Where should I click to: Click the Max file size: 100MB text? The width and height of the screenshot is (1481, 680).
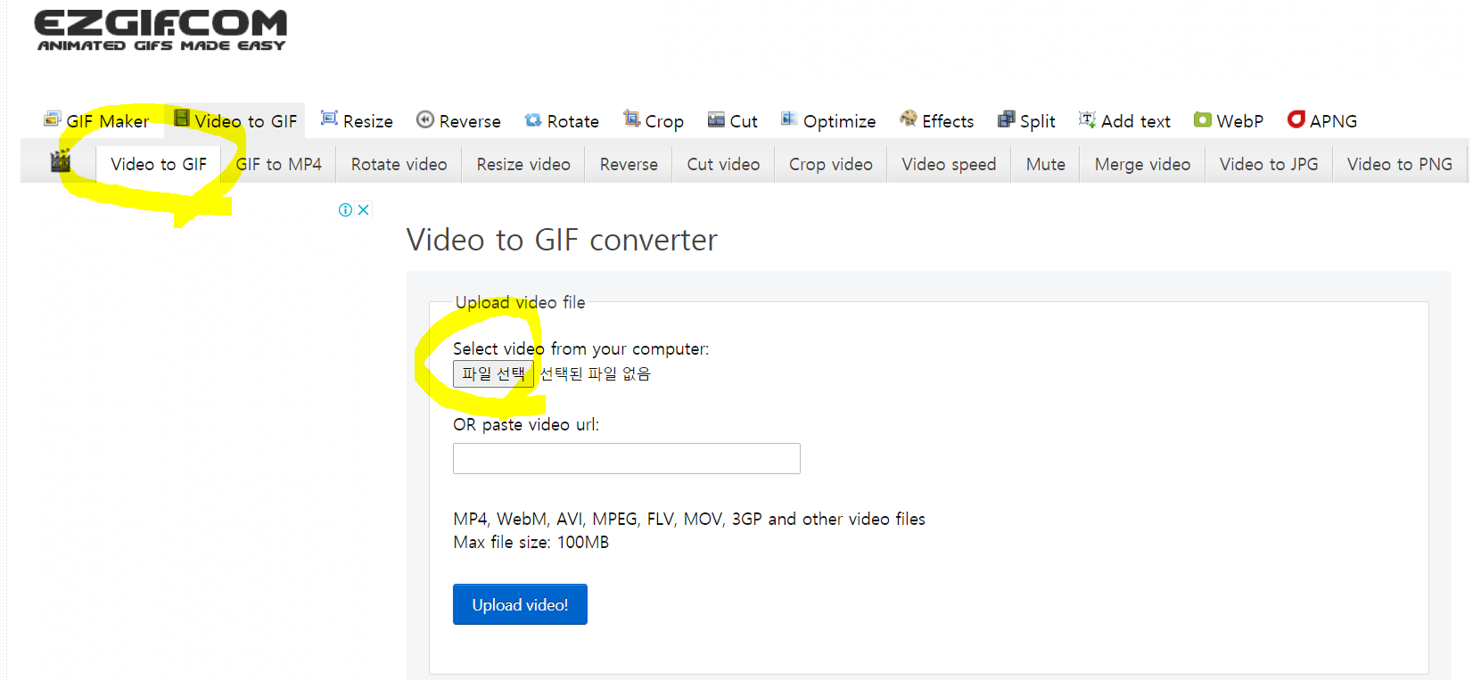(531, 542)
